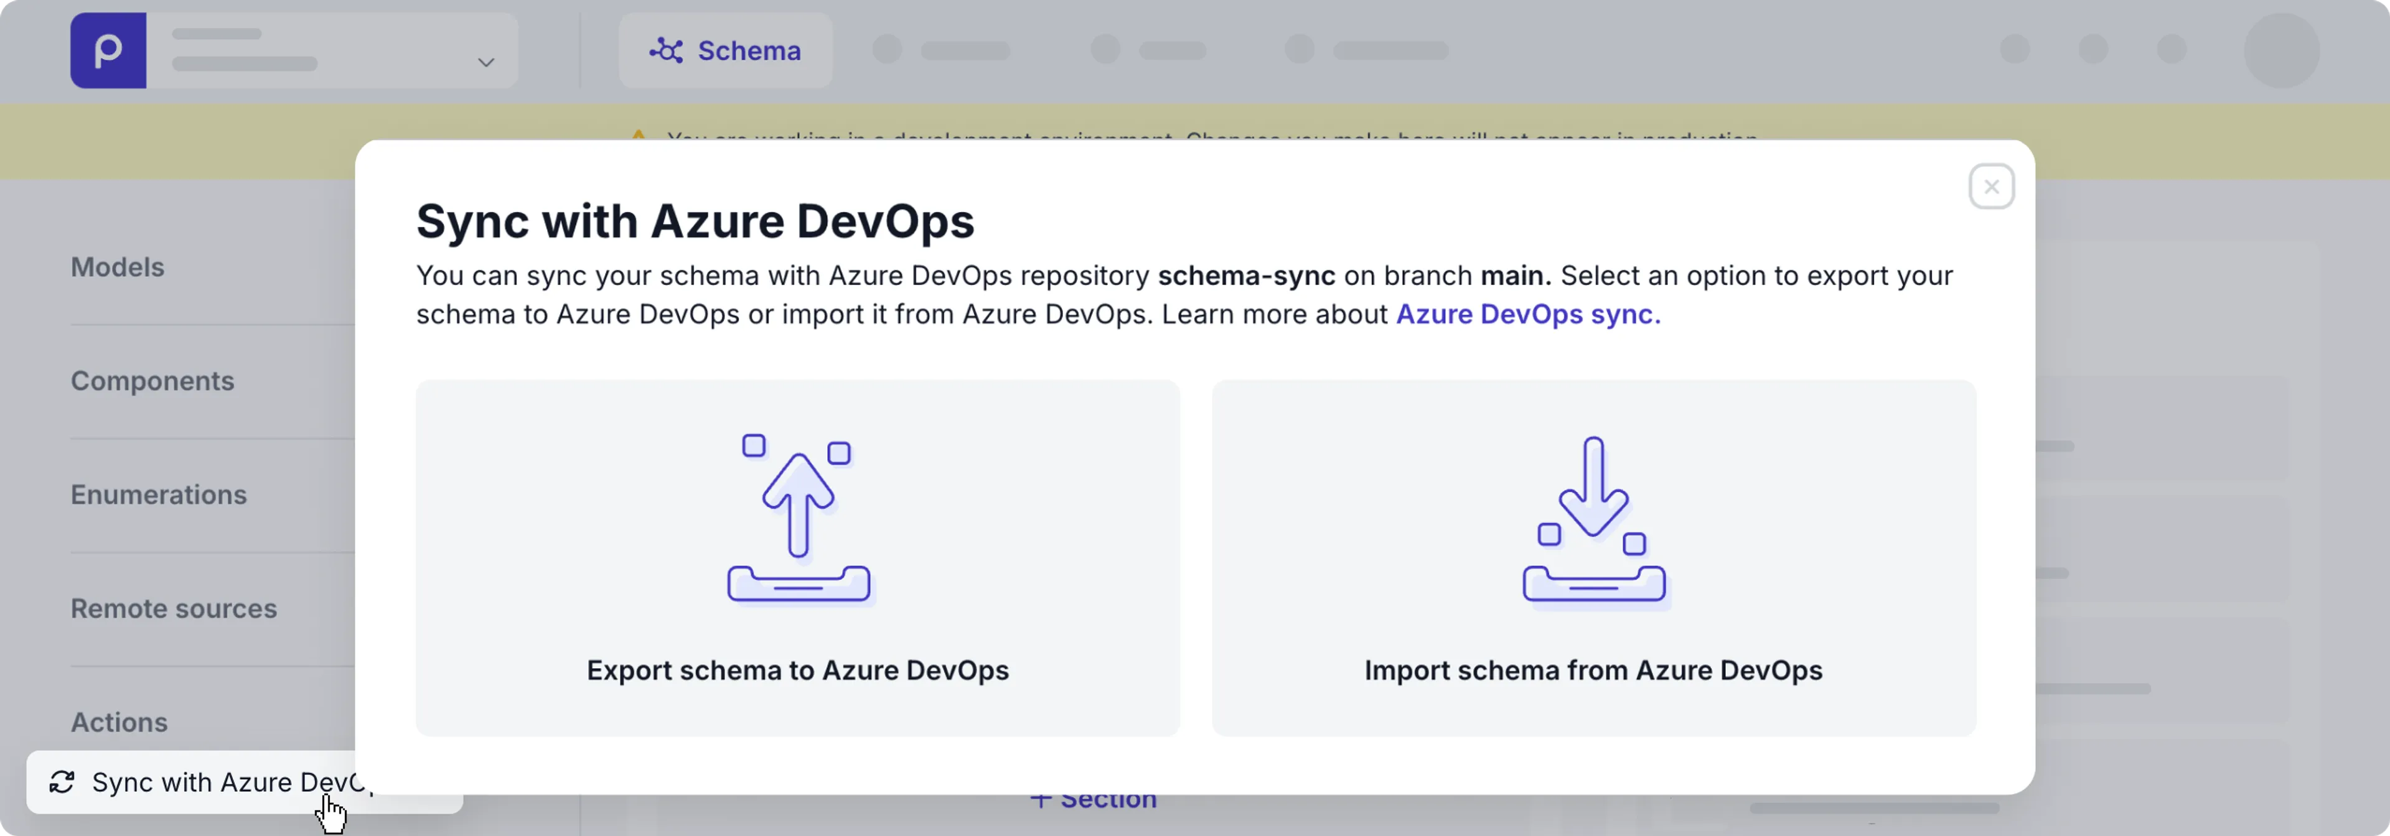Image resolution: width=2390 pixels, height=836 pixels.
Task: Select Models in the sidebar
Action: pyautogui.click(x=118, y=267)
